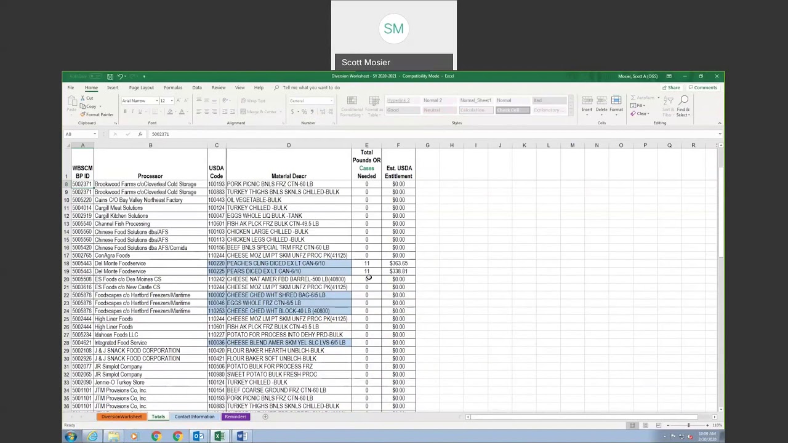788x443 pixels.
Task: Click the zoom slider in status bar
Action: (x=688, y=425)
